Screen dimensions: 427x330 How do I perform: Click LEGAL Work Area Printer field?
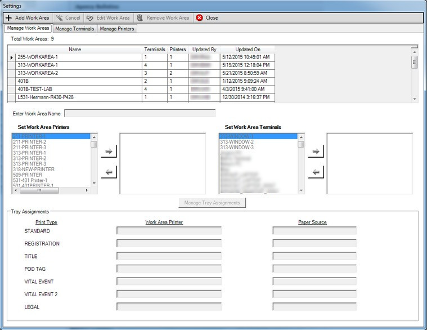tap(169, 307)
